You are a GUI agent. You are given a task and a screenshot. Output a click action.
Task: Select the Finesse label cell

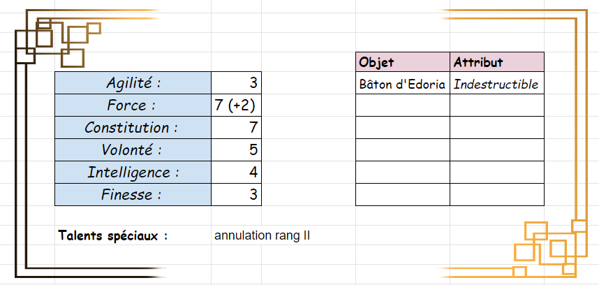[x=133, y=195]
